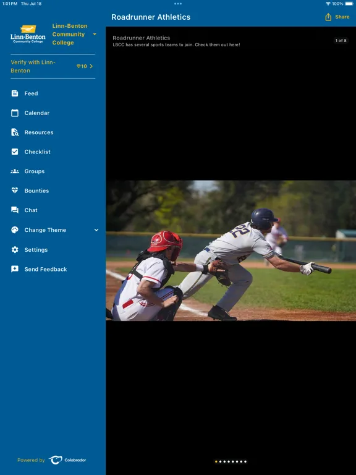This screenshot has width=356, height=475.
Task: Tap the Share button label
Action: (x=342, y=17)
